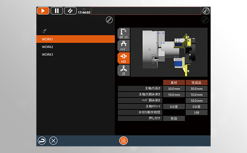Select the ハンド hand tab icon
The image size is (247, 153).
point(123,46)
